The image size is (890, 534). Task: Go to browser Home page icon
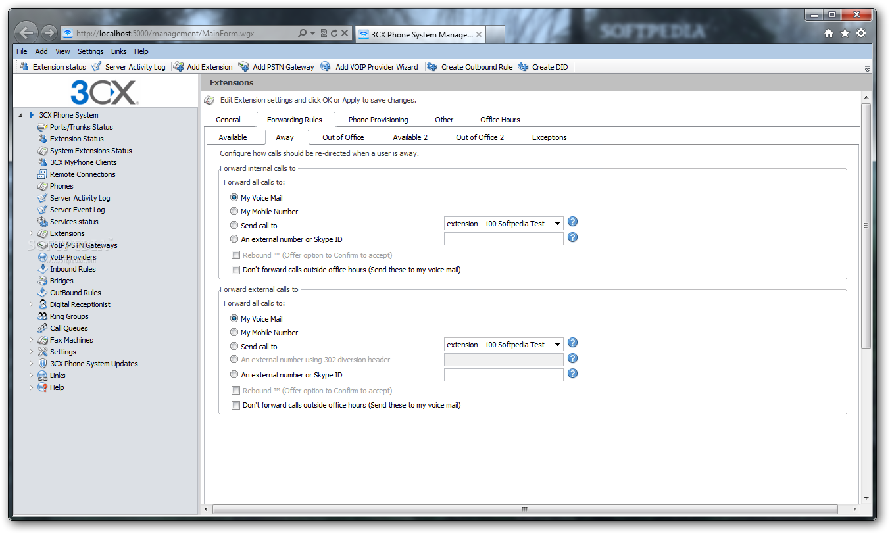pos(829,34)
